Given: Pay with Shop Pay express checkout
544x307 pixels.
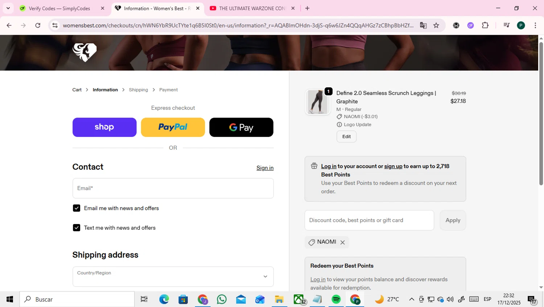Looking at the screenshot, I should 104,127.
